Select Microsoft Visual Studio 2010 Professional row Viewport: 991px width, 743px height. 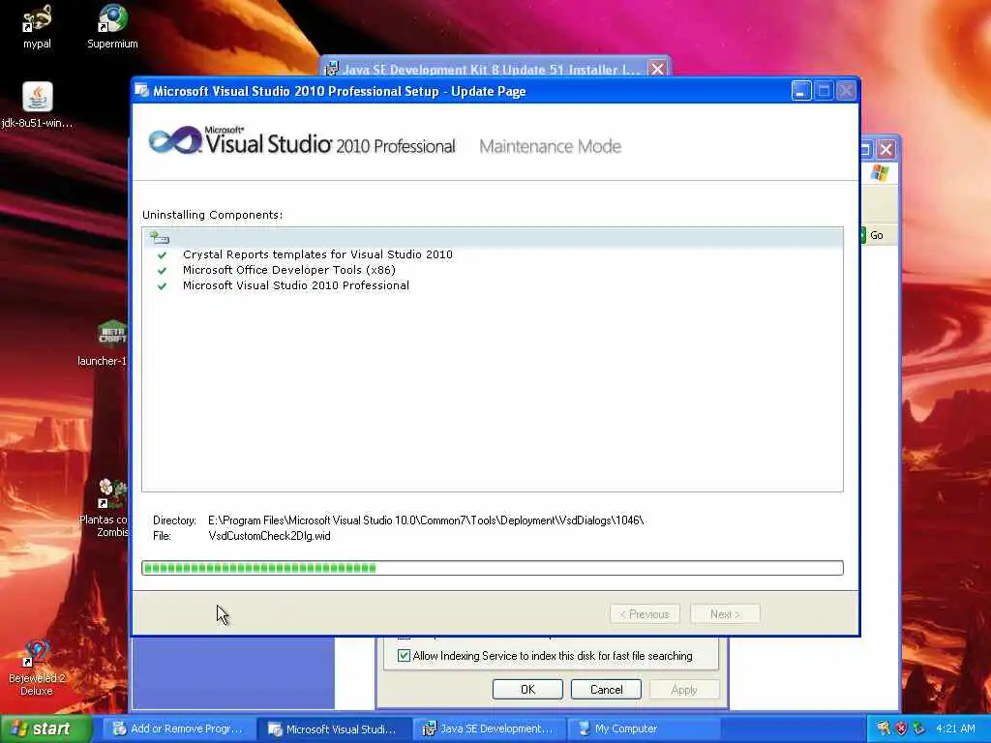pyautogui.click(x=296, y=285)
